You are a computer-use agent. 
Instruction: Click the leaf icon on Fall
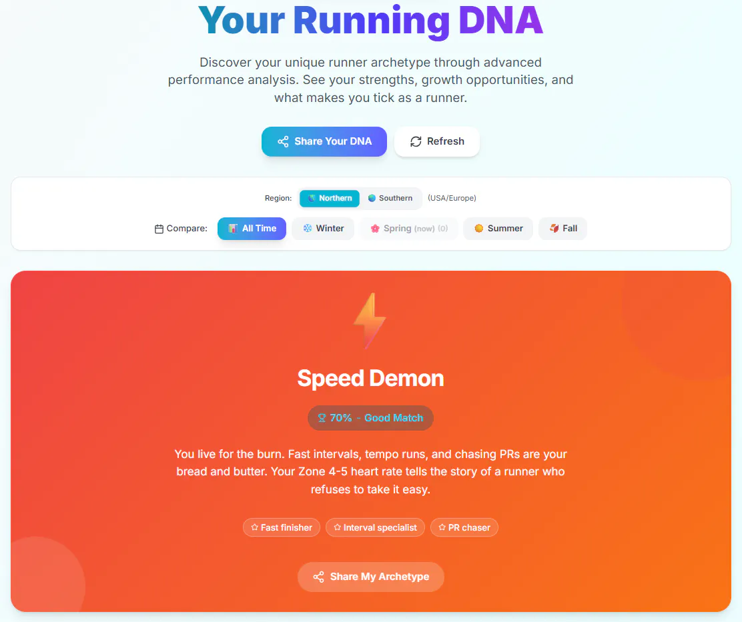pos(554,228)
